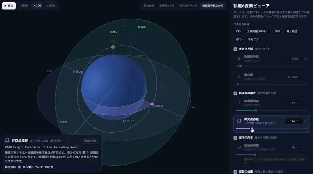313x174 pixels.
Task: Edit the 軌道長半径 value field 8751
Action: tap(294, 59)
